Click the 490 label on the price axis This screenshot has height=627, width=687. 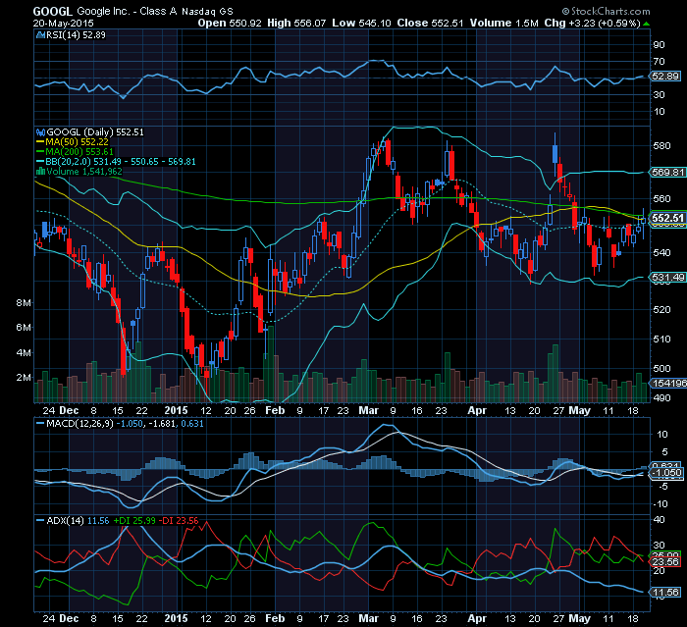(661, 397)
